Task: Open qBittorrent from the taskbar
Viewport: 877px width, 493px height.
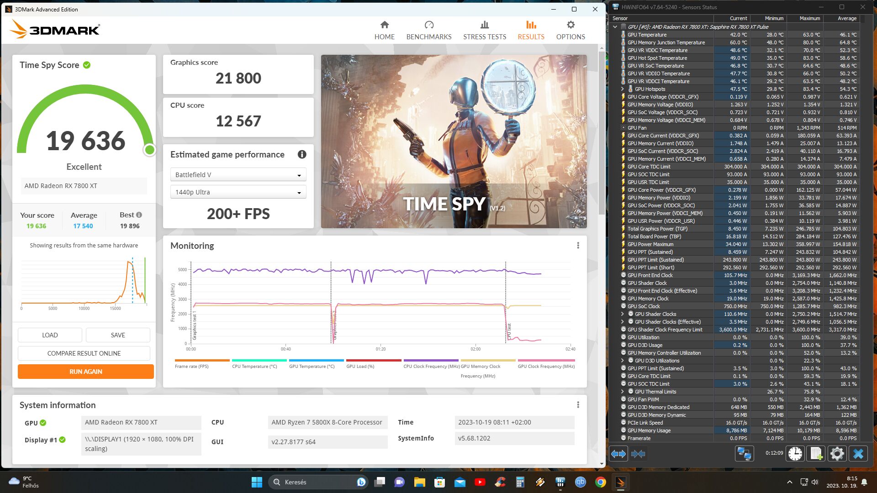Action: (x=580, y=482)
